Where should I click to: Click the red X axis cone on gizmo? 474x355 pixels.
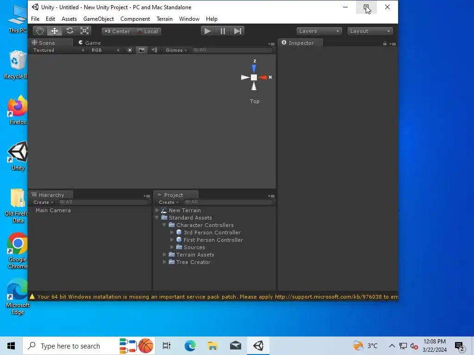pyautogui.click(x=263, y=78)
